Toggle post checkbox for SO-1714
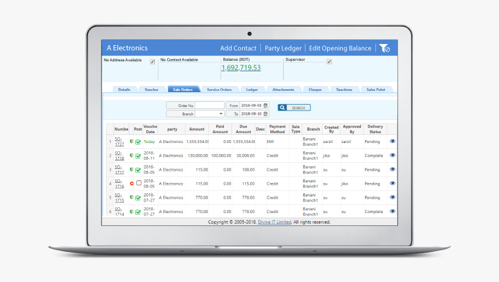 tap(138, 211)
